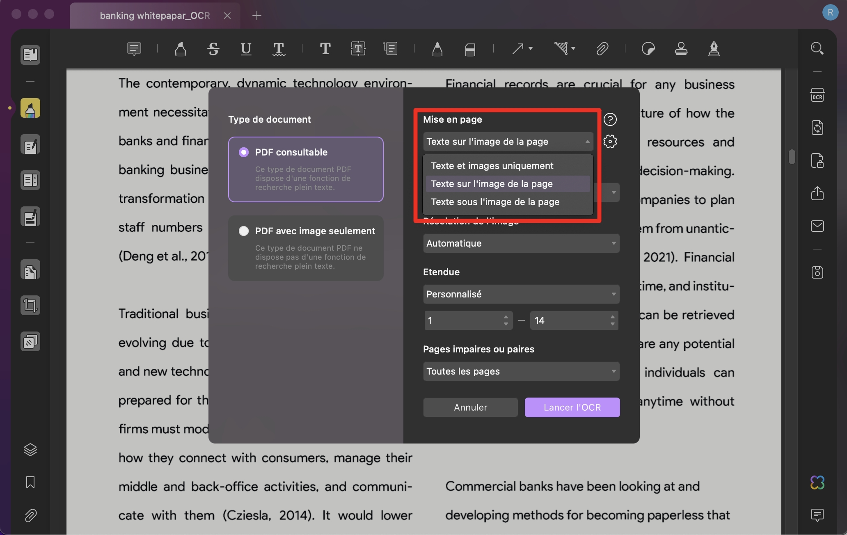Screen dimensions: 847x535
Task: Open the user account avatar R
Action: (x=830, y=12)
